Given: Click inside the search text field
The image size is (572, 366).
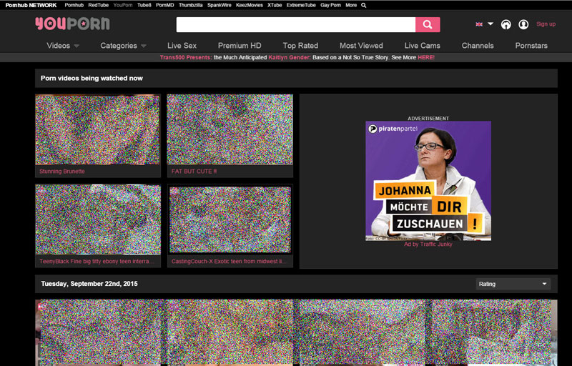Looking at the screenshot, I should point(295,25).
